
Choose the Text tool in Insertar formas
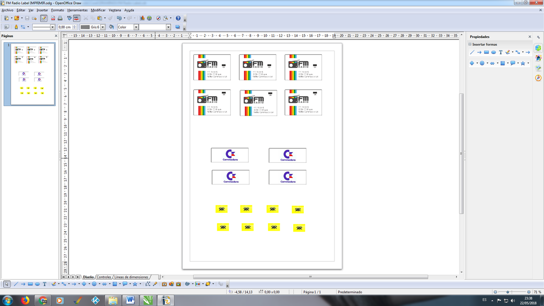pos(500,52)
